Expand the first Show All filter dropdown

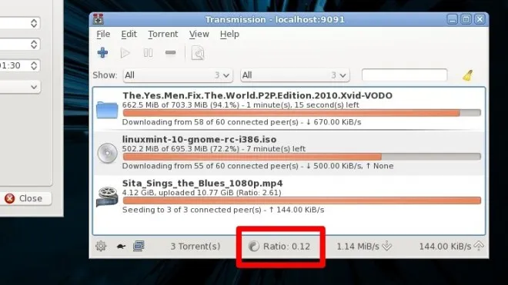coord(178,75)
